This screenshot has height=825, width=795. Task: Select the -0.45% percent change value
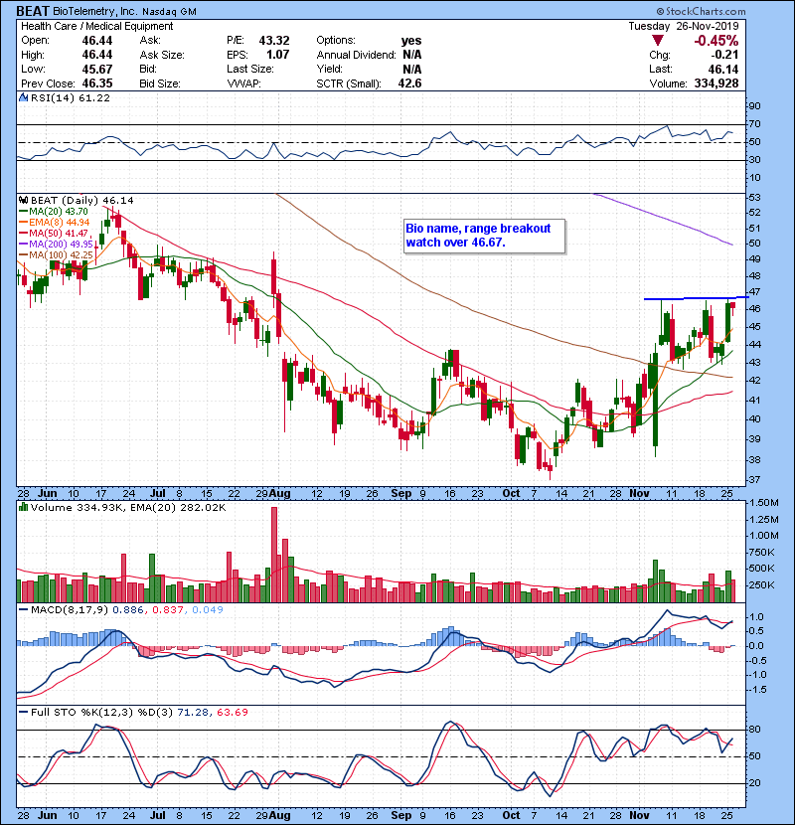pos(716,41)
